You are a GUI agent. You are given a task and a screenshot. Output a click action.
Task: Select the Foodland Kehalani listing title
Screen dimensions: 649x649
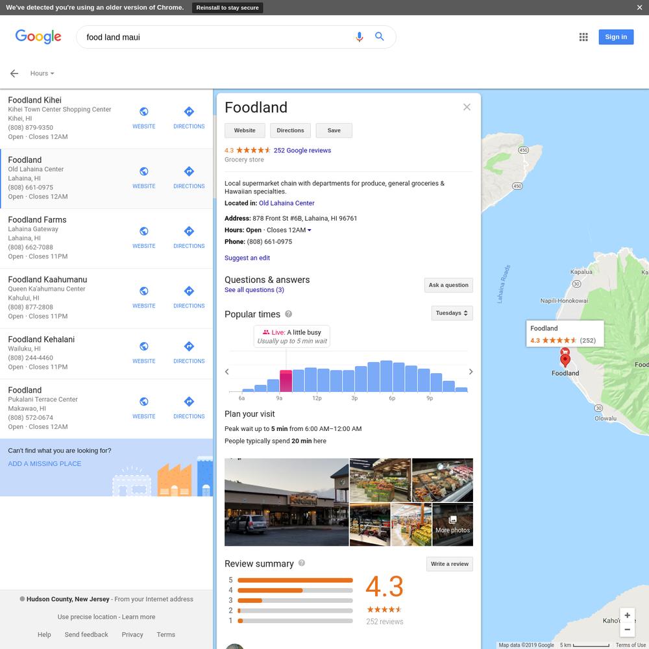point(42,339)
